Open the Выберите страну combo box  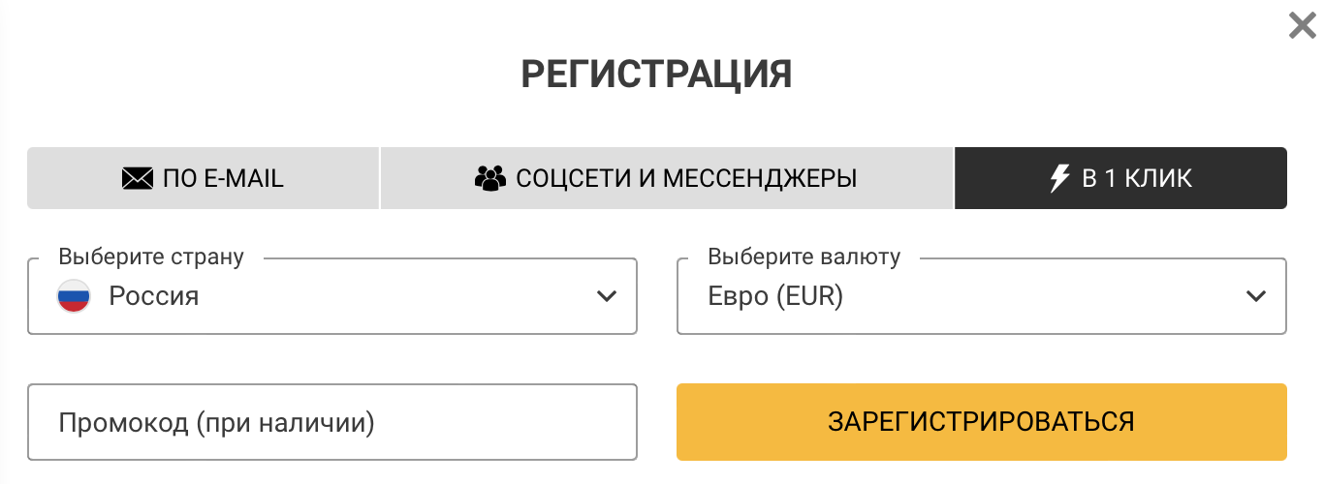(x=331, y=296)
